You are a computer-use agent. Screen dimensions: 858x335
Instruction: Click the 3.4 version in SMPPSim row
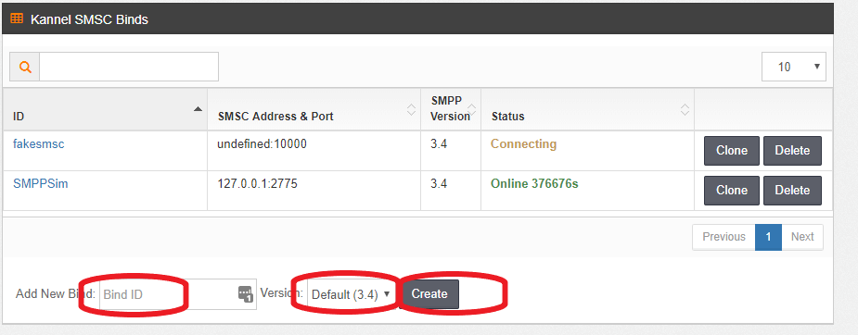[439, 184]
